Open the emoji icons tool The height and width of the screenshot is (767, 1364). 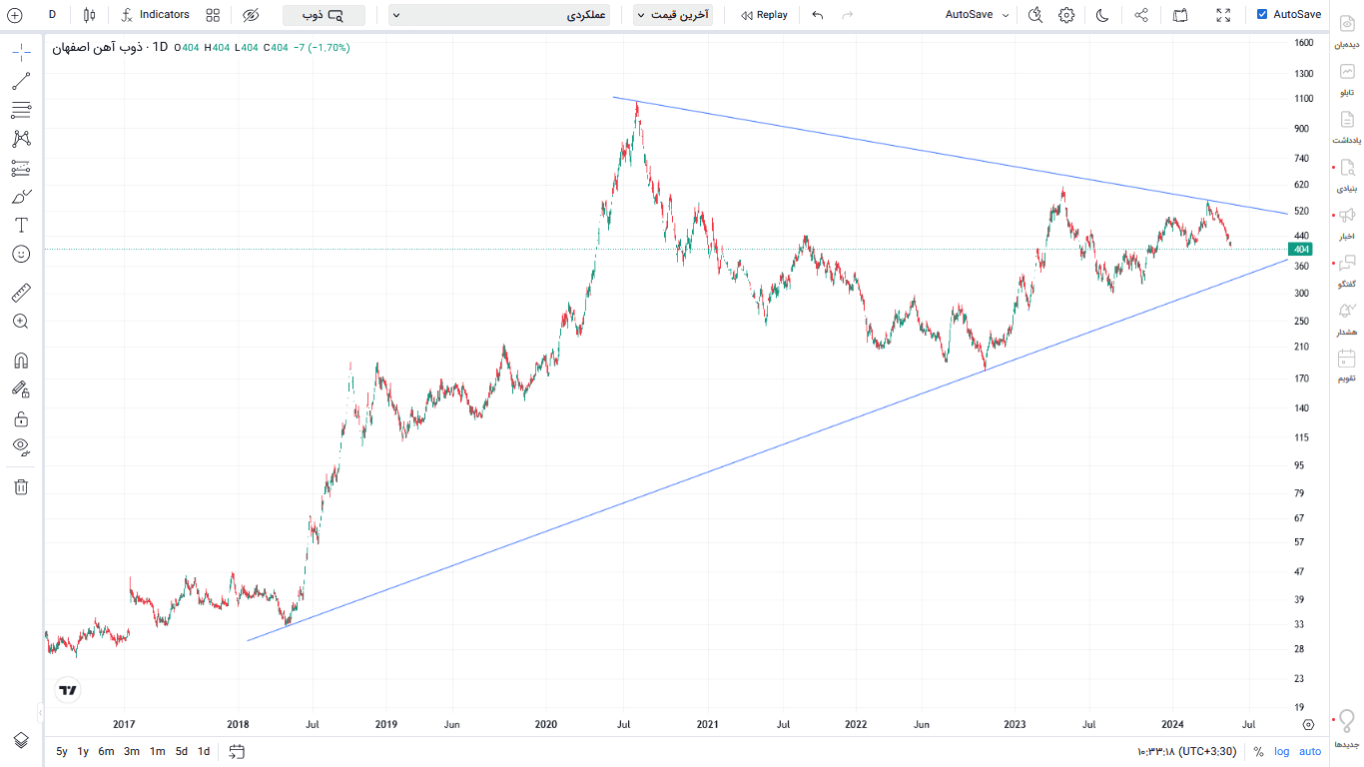[21, 254]
